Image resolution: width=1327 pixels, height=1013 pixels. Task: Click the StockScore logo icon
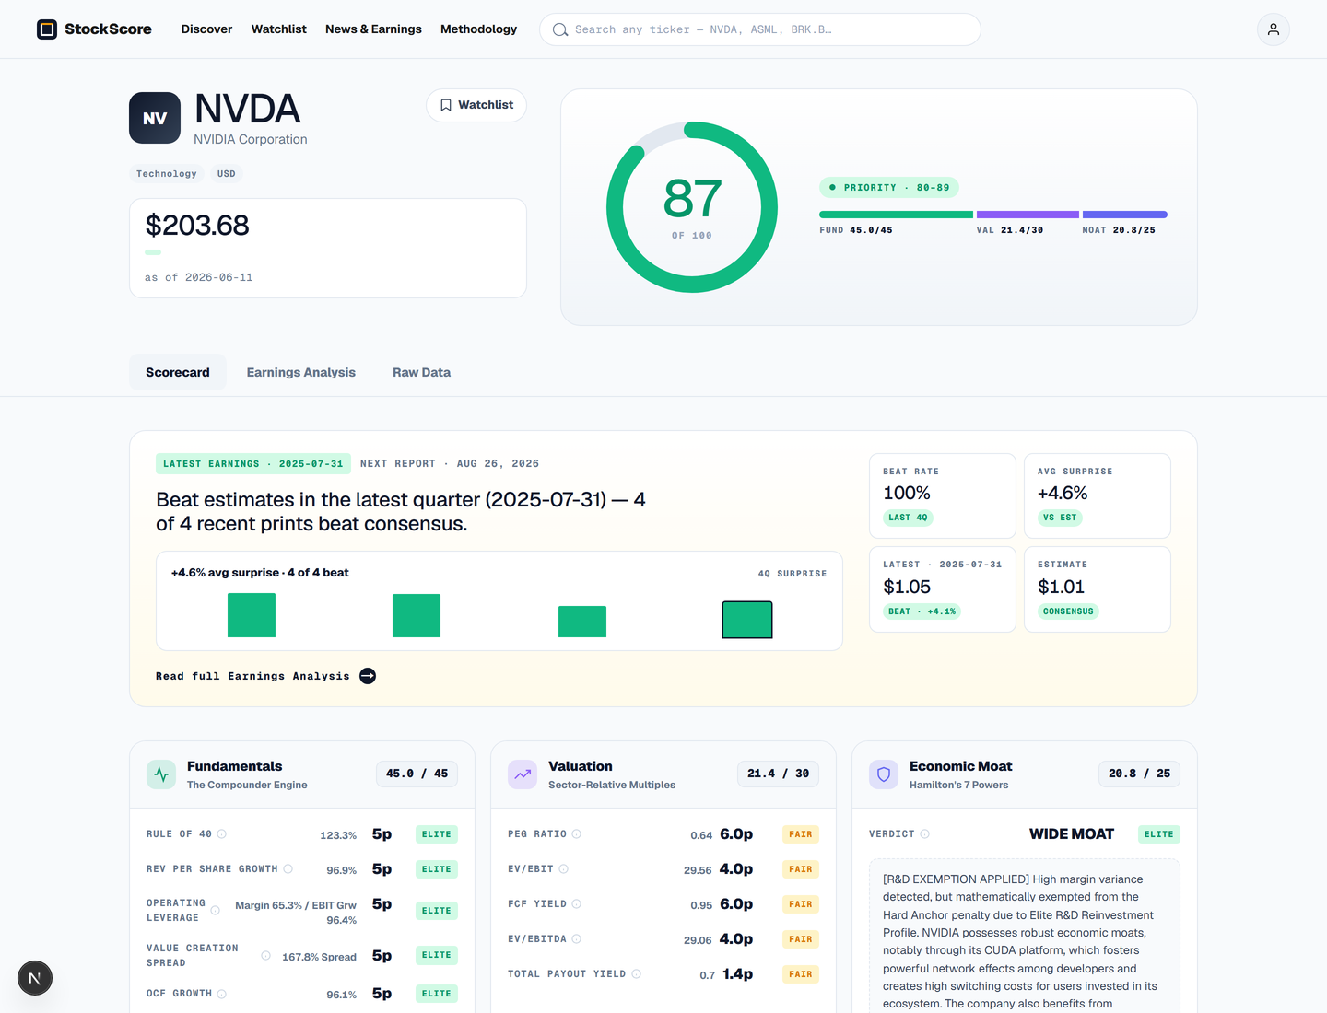tap(47, 29)
